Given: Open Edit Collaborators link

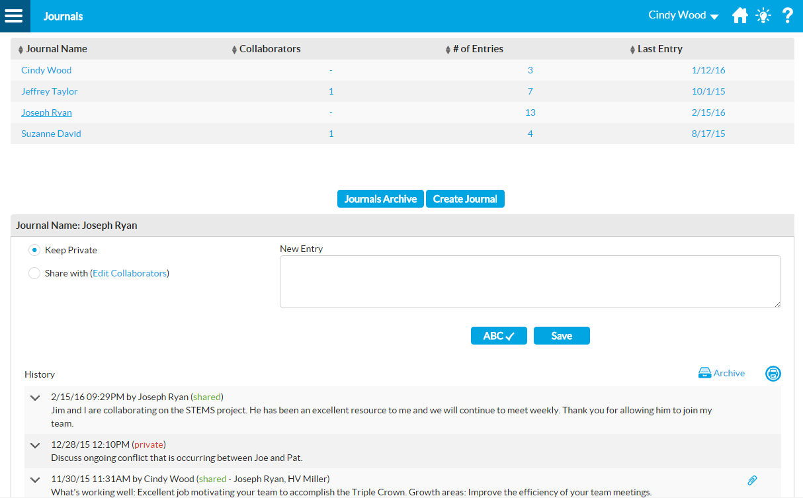Looking at the screenshot, I should pyautogui.click(x=130, y=273).
